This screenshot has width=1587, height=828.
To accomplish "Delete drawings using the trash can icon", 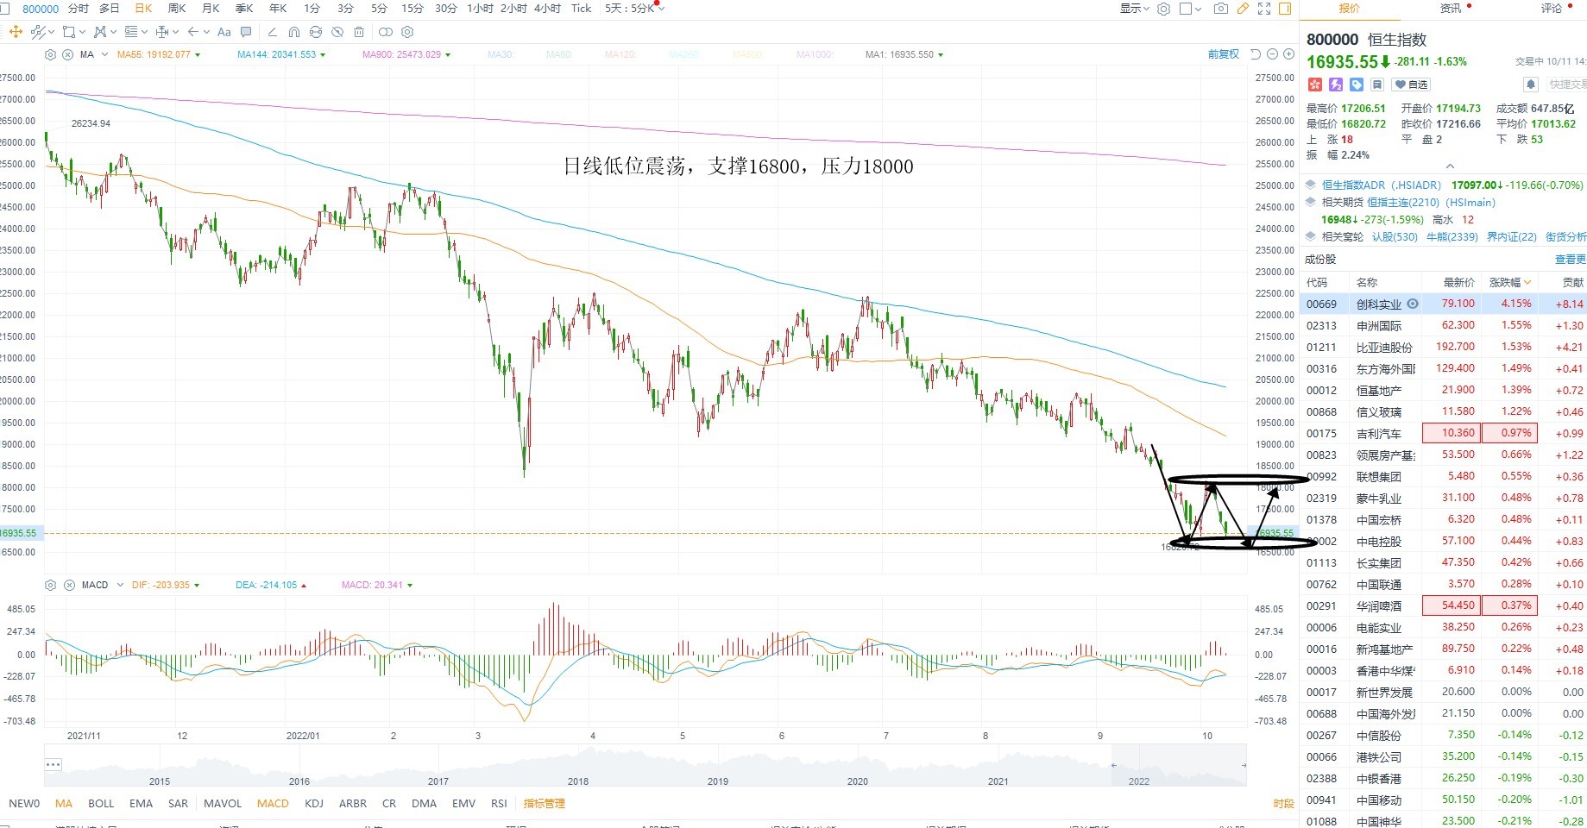I will click(x=359, y=32).
